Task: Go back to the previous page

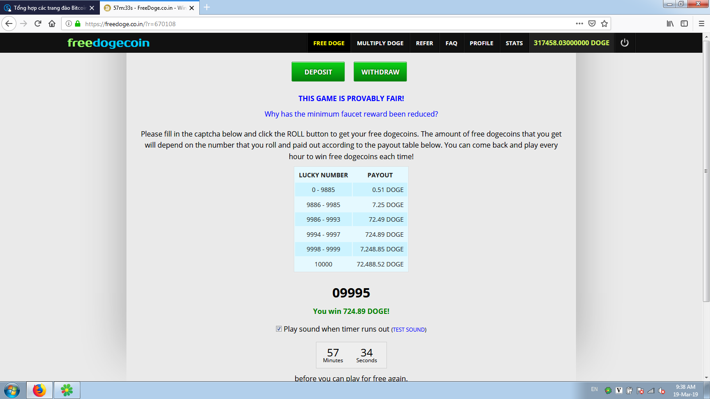Action: (9, 23)
